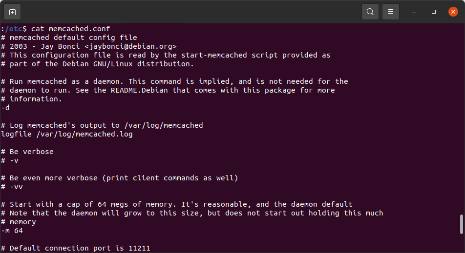This screenshot has height=253, width=465.
Task: Close the terminal window
Action: point(453,12)
